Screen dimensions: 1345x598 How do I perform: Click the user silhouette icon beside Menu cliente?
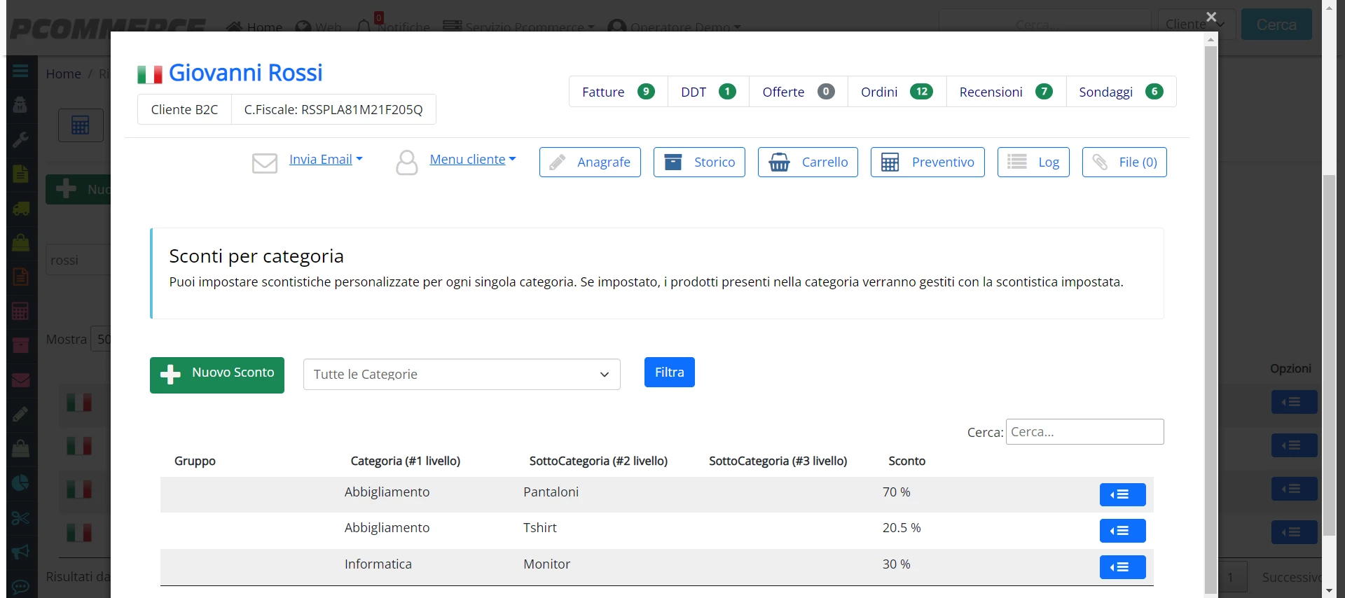coord(407,162)
